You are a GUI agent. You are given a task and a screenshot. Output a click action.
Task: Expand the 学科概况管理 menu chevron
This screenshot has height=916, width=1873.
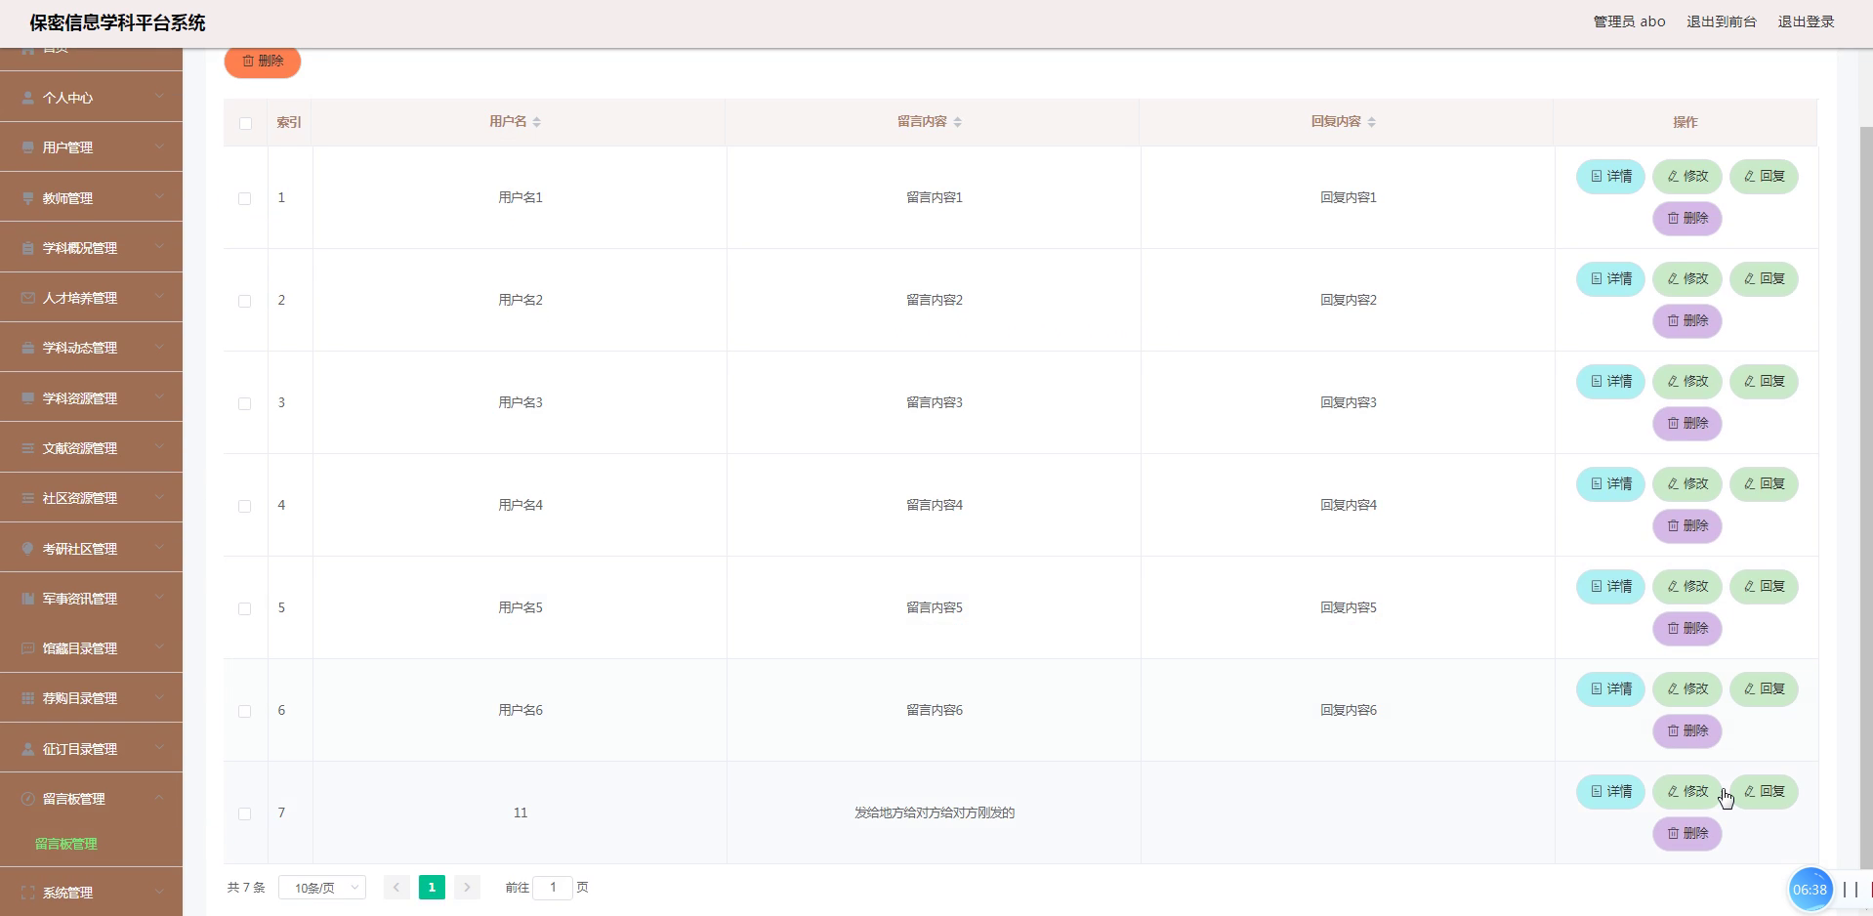[159, 247]
